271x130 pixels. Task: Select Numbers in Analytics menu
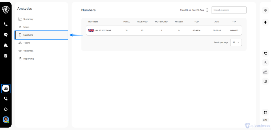[41, 35]
